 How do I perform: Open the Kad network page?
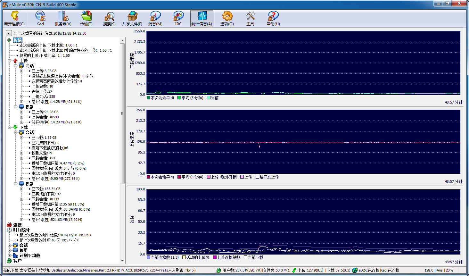point(40,18)
